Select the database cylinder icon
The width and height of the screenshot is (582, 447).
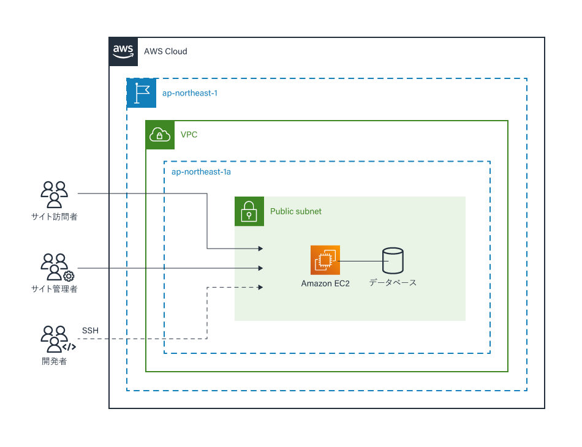click(x=393, y=260)
